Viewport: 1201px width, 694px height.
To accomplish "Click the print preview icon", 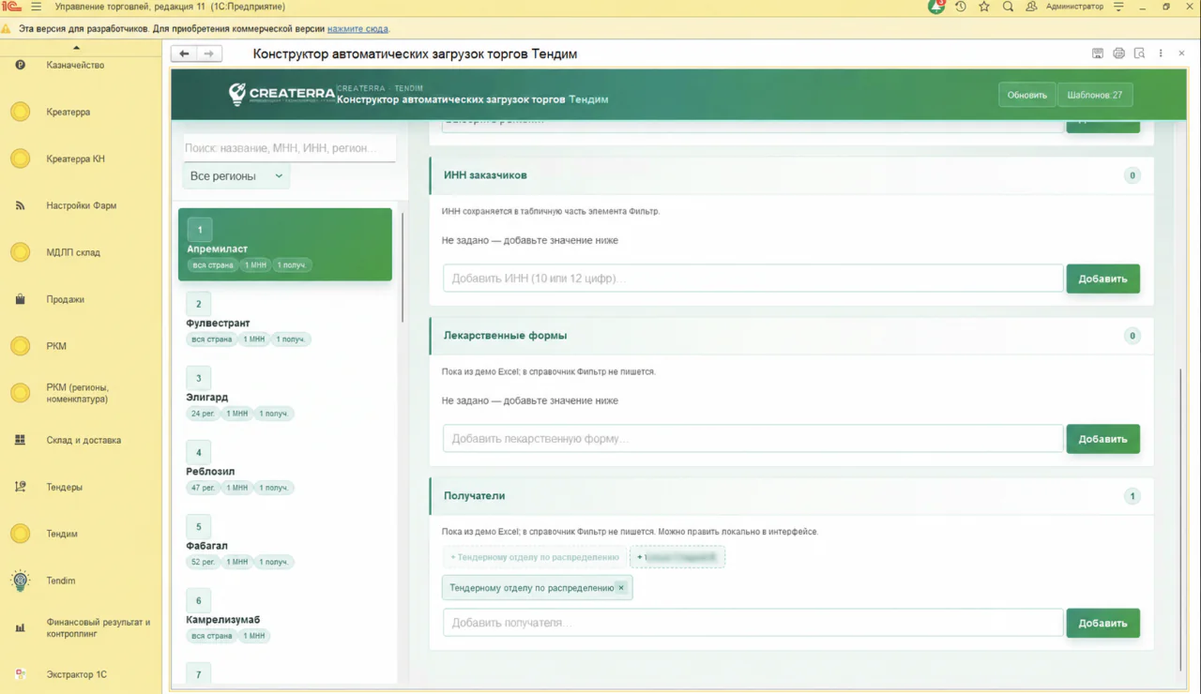I will (1139, 53).
